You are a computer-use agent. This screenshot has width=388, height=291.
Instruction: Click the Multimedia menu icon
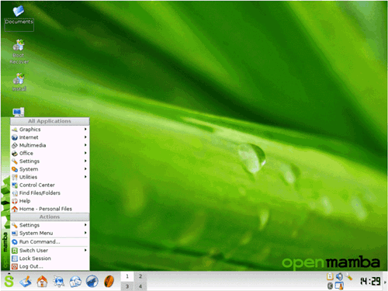15,145
